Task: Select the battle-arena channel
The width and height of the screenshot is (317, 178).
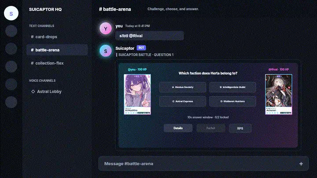Action: pyautogui.click(x=57, y=50)
